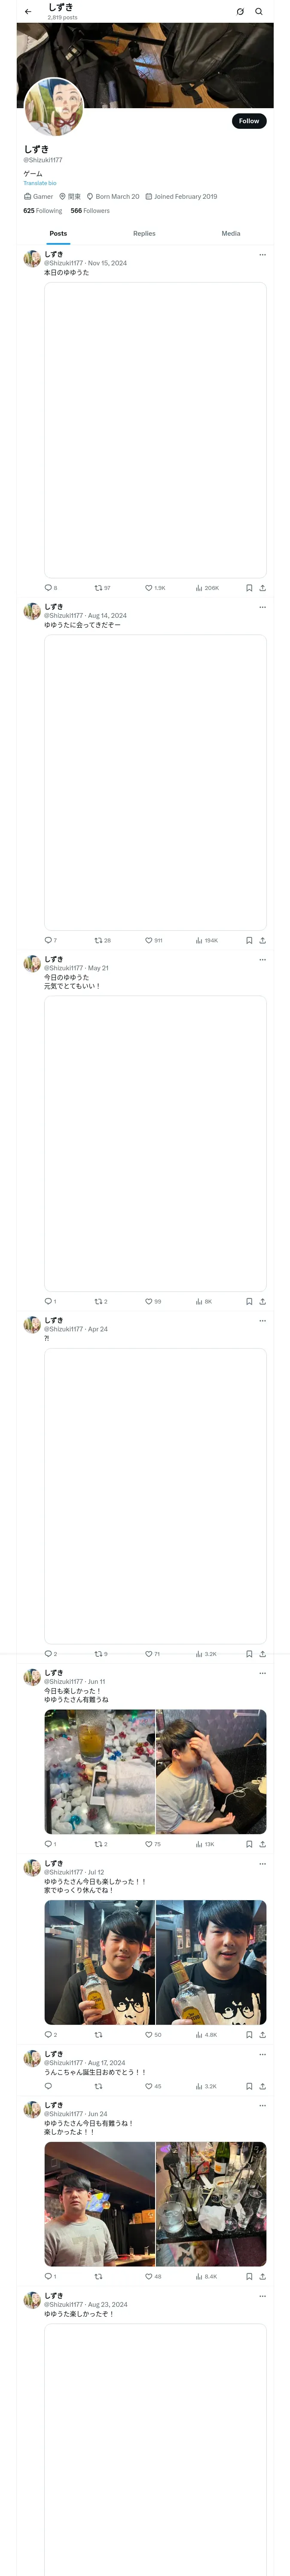Click the back arrow icon
This screenshot has width=290, height=2576.
click(x=28, y=12)
